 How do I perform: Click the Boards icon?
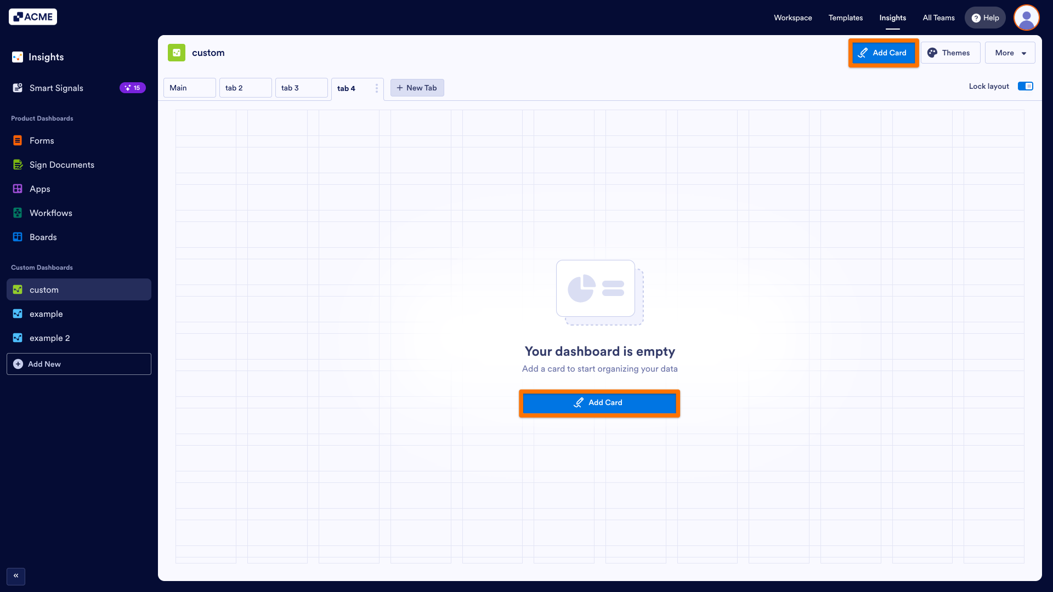(18, 237)
